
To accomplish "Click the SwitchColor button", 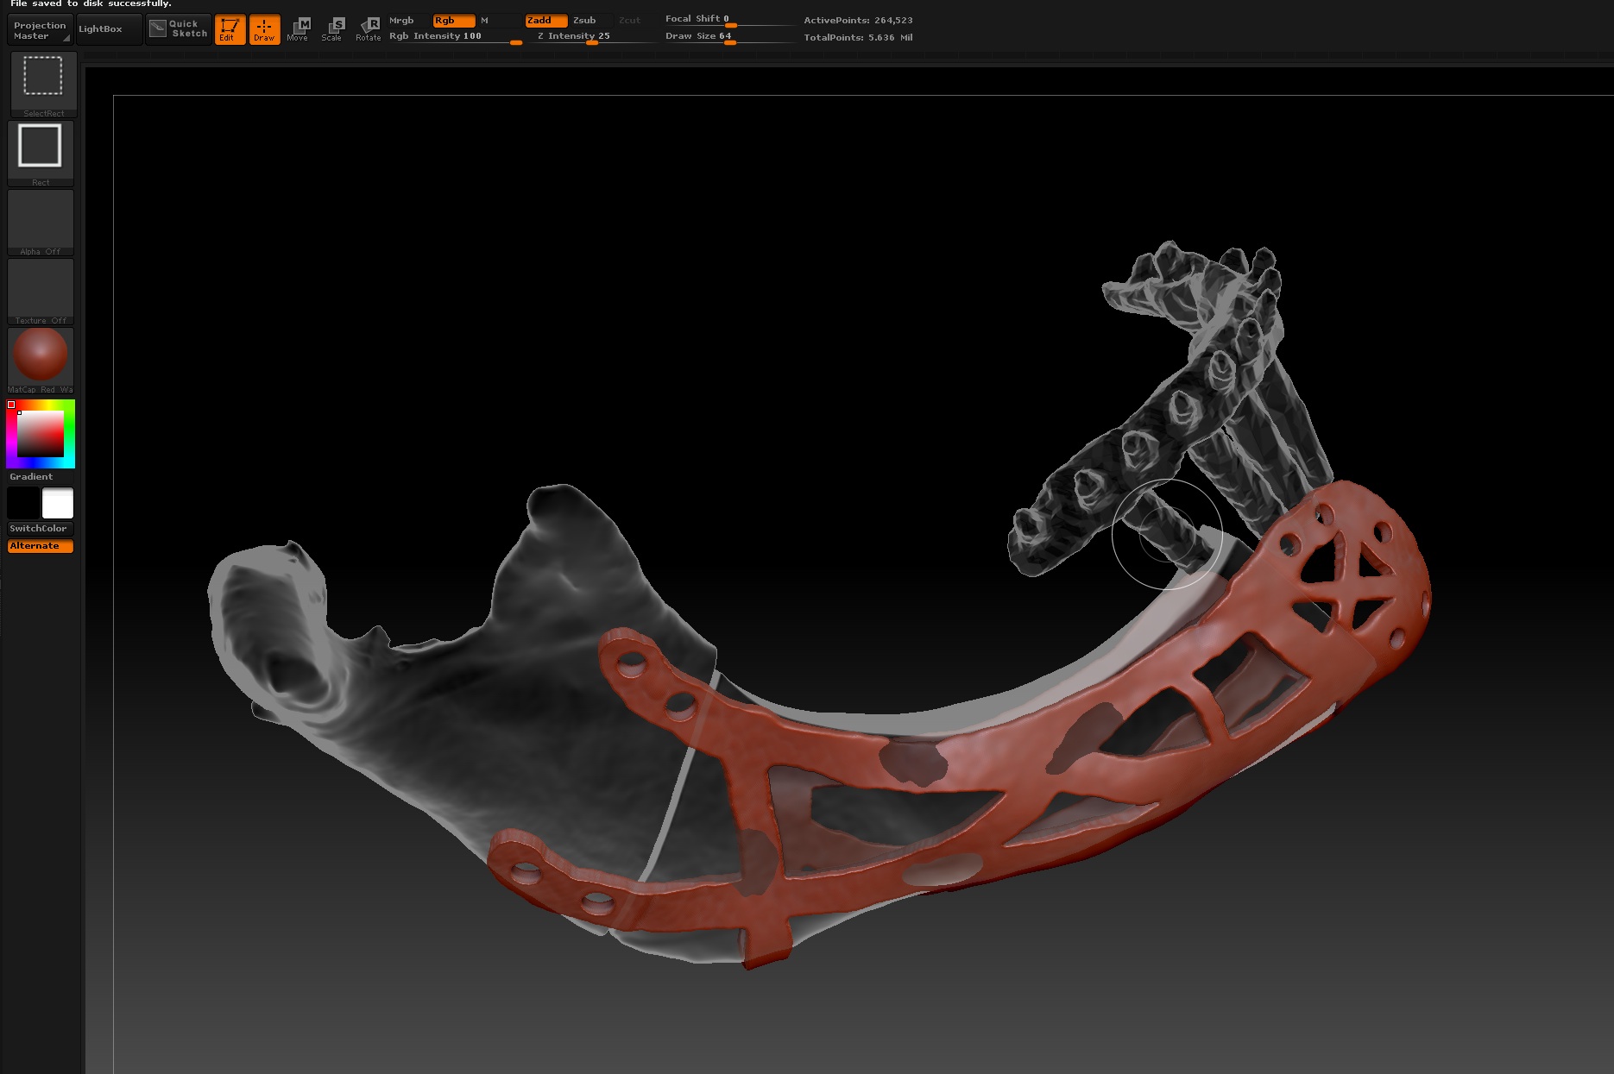I will (40, 528).
